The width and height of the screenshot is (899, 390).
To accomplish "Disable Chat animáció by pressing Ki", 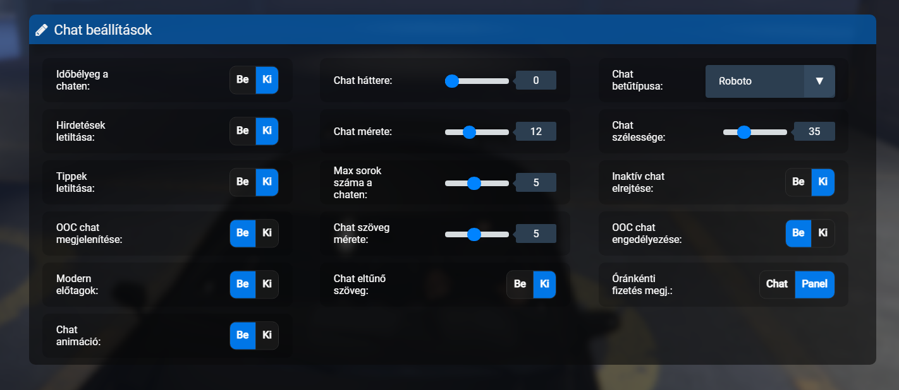I will point(267,335).
